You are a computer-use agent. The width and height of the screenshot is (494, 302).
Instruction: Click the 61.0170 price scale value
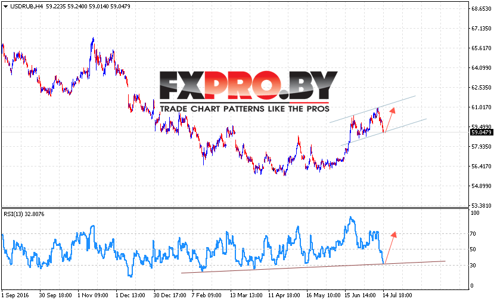coord(481,107)
